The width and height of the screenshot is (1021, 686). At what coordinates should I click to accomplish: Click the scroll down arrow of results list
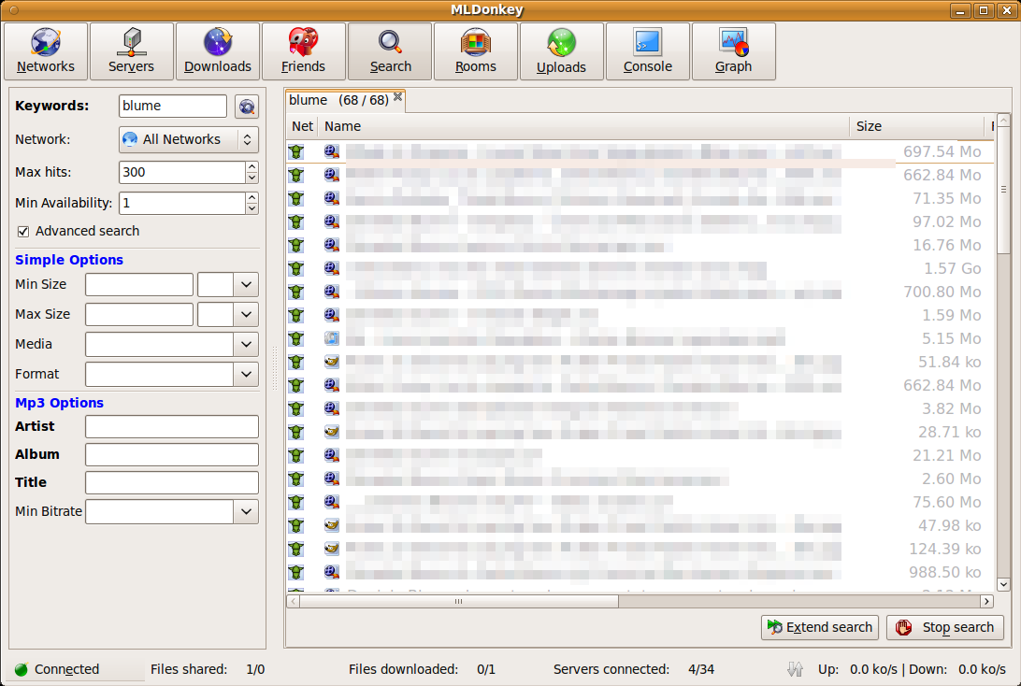1003,584
